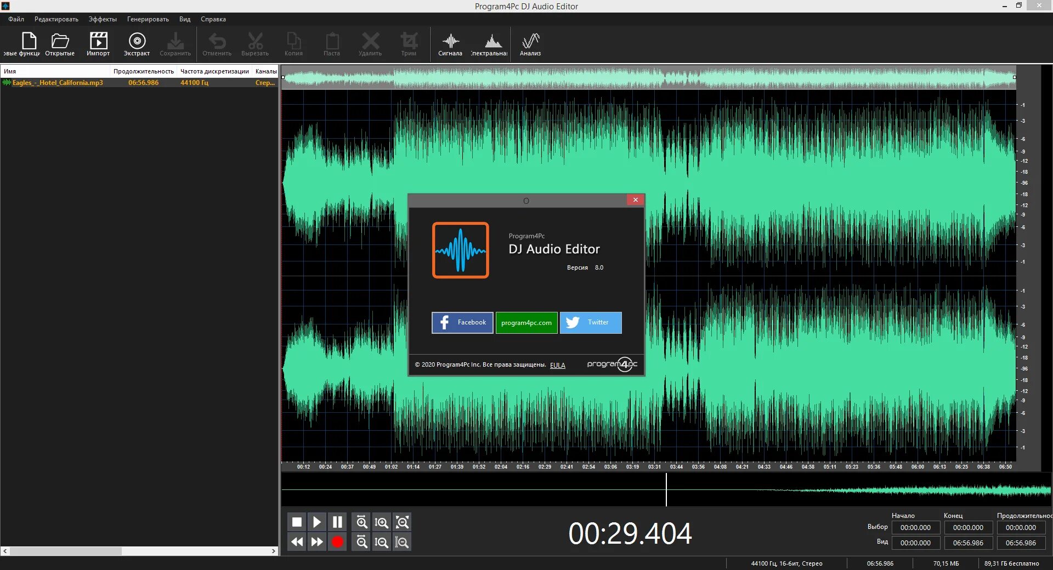The width and height of the screenshot is (1053, 570).
Task: Click the Экстракт disc icon
Action: tap(137, 41)
